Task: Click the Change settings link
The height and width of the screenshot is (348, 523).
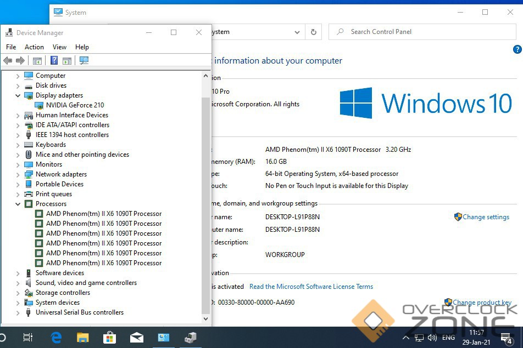Action: click(x=486, y=217)
